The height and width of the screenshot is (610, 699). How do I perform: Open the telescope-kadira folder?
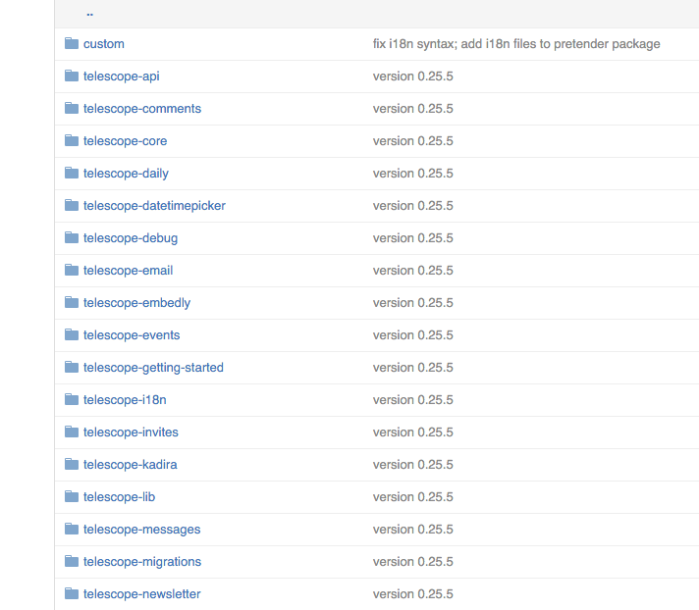[131, 465]
